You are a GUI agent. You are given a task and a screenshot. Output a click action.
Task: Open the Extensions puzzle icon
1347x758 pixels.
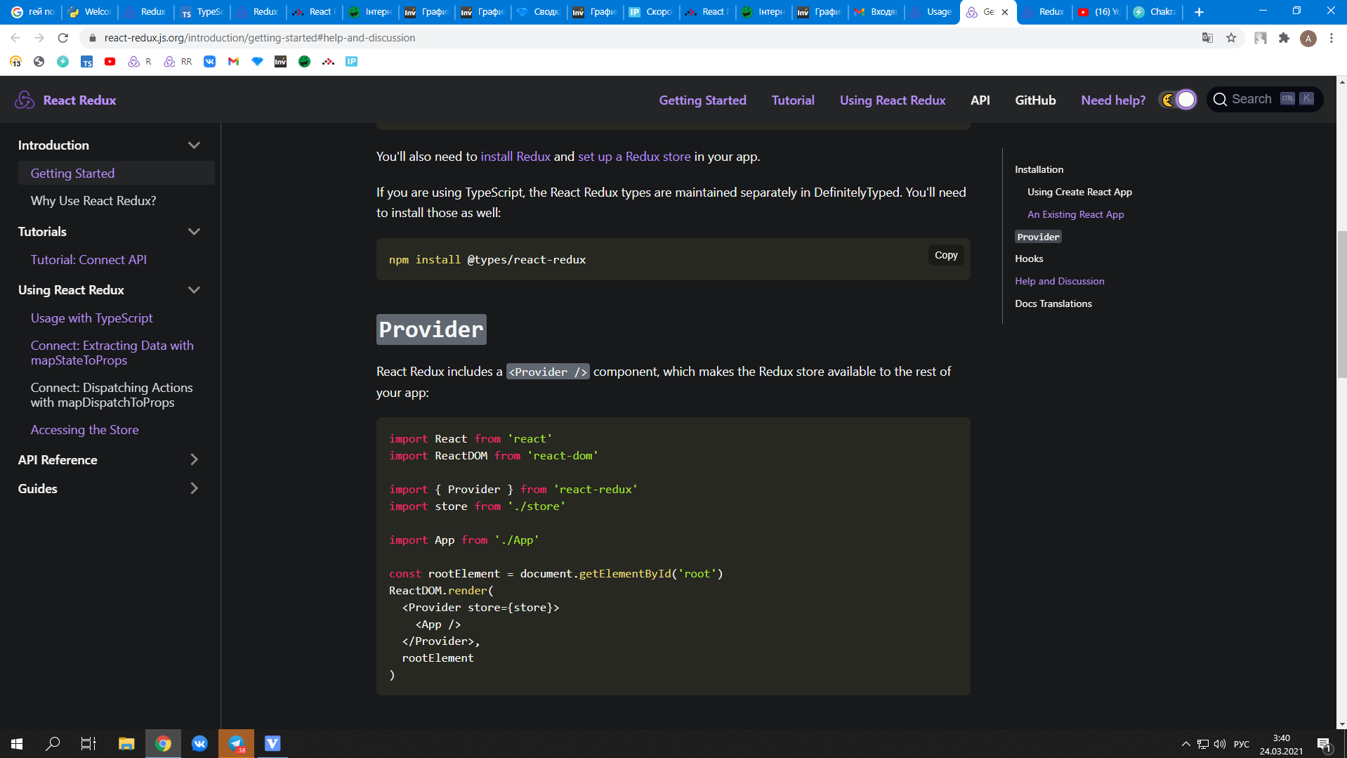click(x=1284, y=38)
